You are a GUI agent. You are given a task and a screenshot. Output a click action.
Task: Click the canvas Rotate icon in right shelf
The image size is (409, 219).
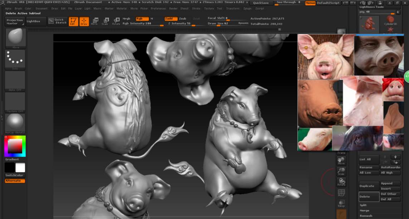click(x=341, y=182)
